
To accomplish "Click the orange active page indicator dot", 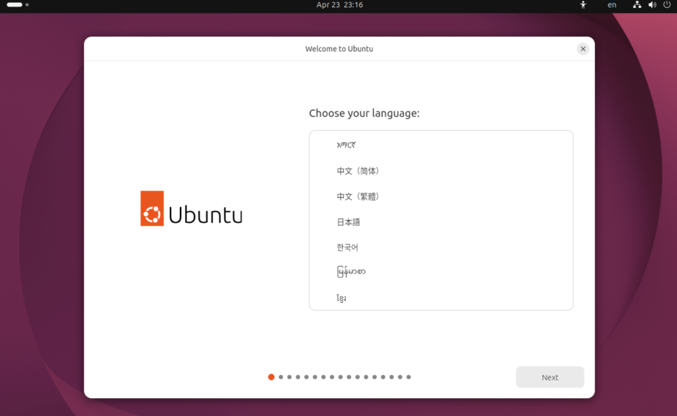I will coord(271,377).
